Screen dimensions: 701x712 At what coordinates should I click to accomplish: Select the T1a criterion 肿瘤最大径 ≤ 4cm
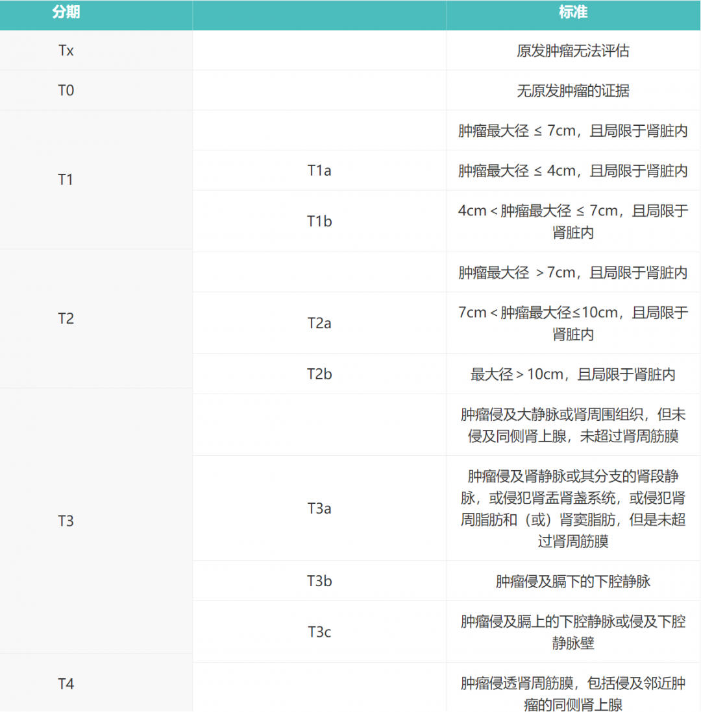tap(572, 171)
